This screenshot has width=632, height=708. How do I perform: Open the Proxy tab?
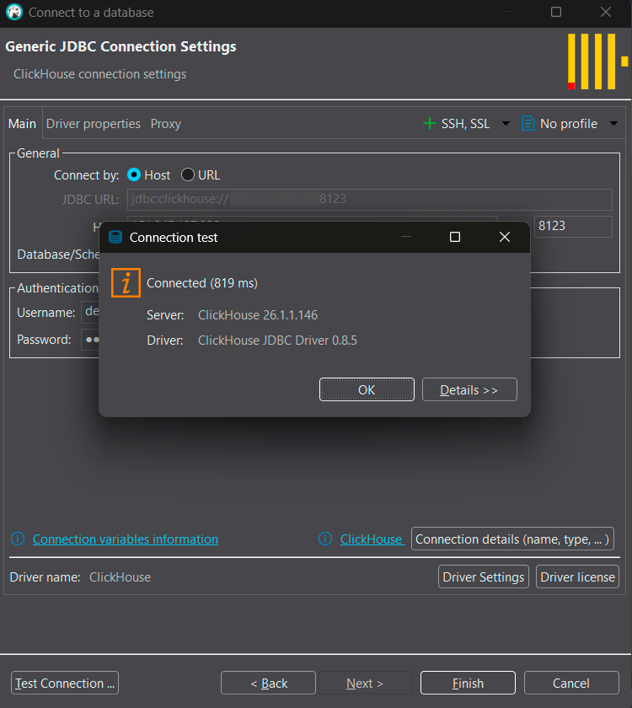pyautogui.click(x=165, y=124)
